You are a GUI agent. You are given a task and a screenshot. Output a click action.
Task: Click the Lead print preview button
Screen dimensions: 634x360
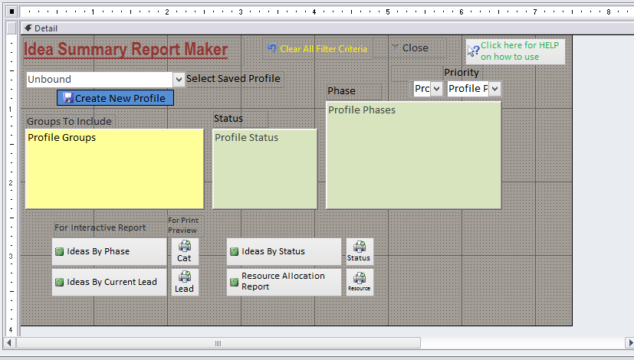(x=185, y=282)
